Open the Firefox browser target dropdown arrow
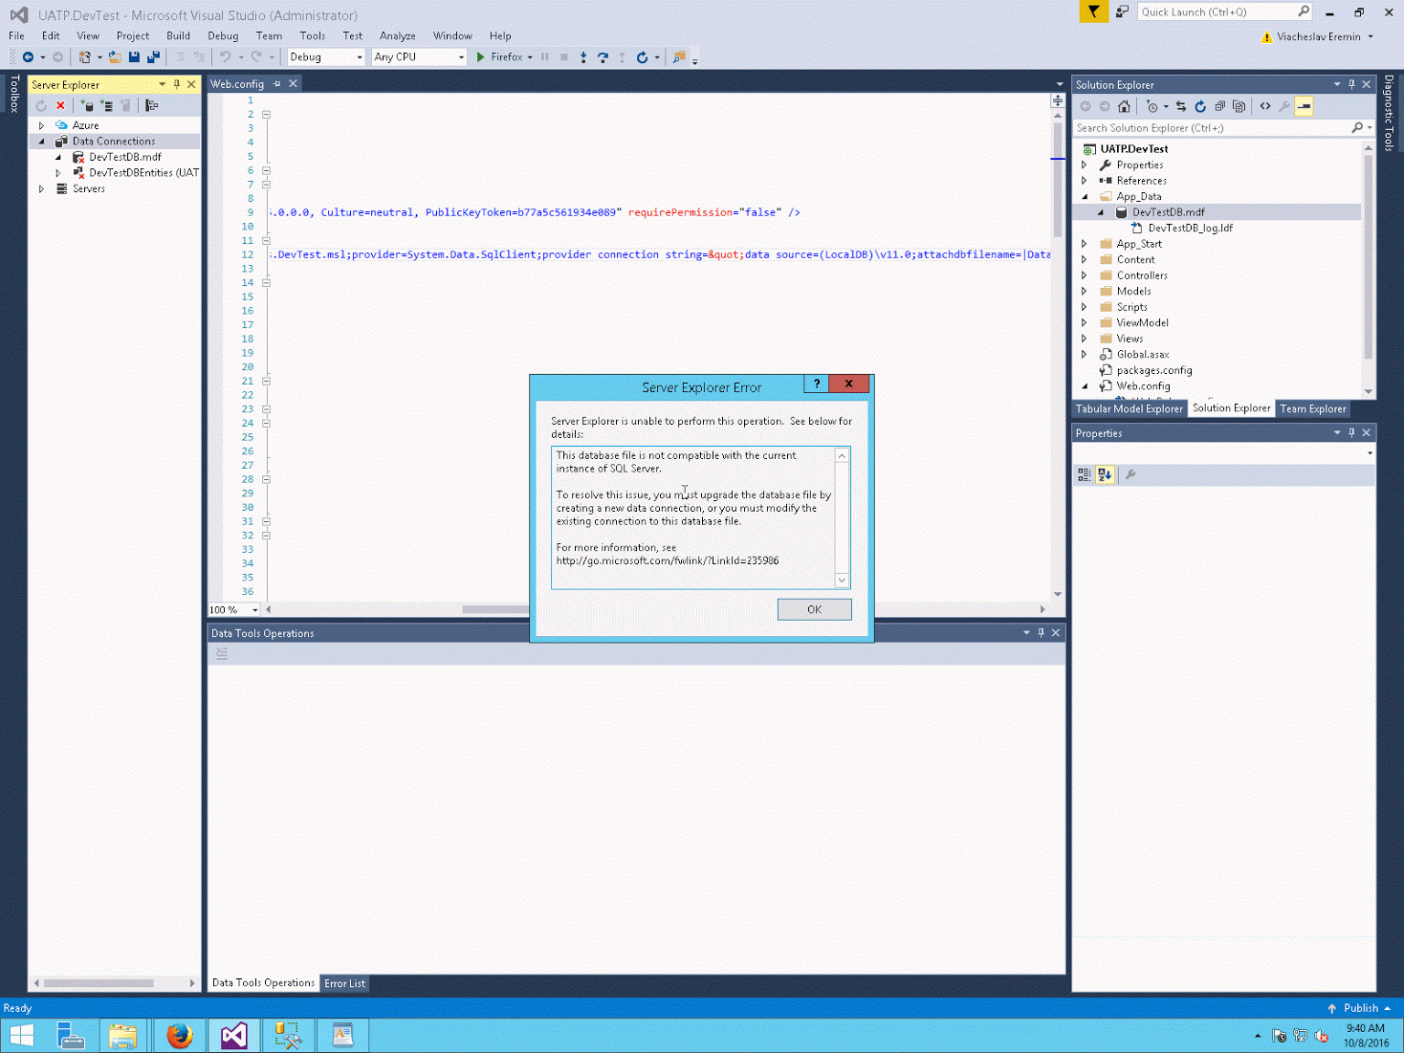This screenshot has width=1404, height=1053. [x=530, y=57]
